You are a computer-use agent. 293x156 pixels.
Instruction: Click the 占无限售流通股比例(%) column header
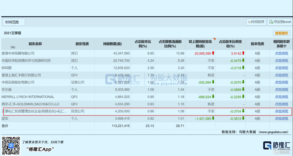click(170, 44)
